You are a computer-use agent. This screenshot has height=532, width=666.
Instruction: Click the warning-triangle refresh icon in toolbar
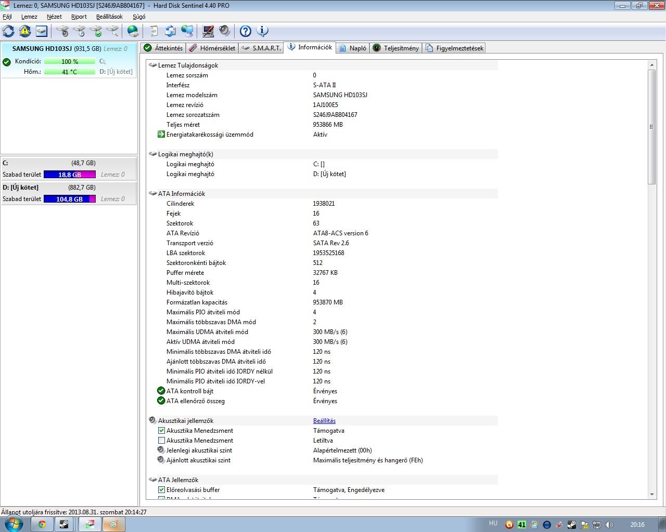click(x=25, y=31)
